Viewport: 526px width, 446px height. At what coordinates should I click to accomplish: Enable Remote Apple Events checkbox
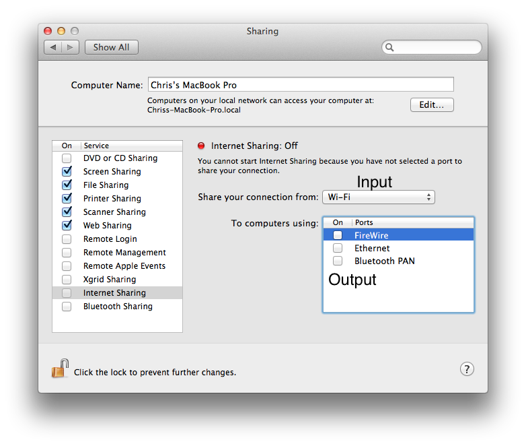[67, 266]
